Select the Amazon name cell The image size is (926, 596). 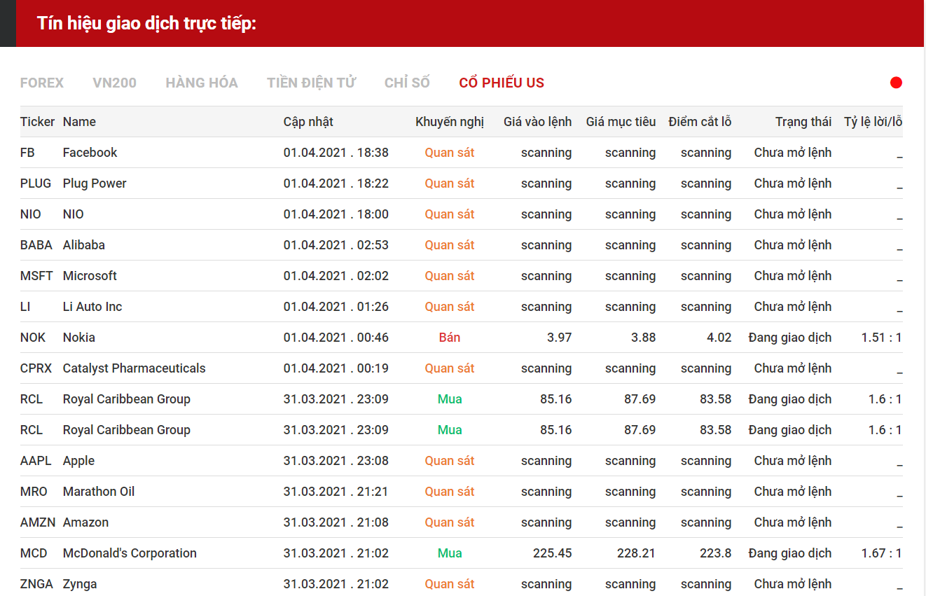click(85, 522)
